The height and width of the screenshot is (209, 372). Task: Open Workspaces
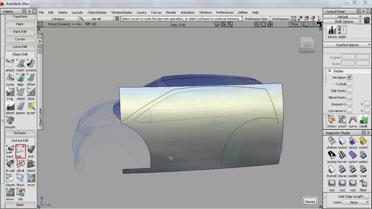point(280,19)
